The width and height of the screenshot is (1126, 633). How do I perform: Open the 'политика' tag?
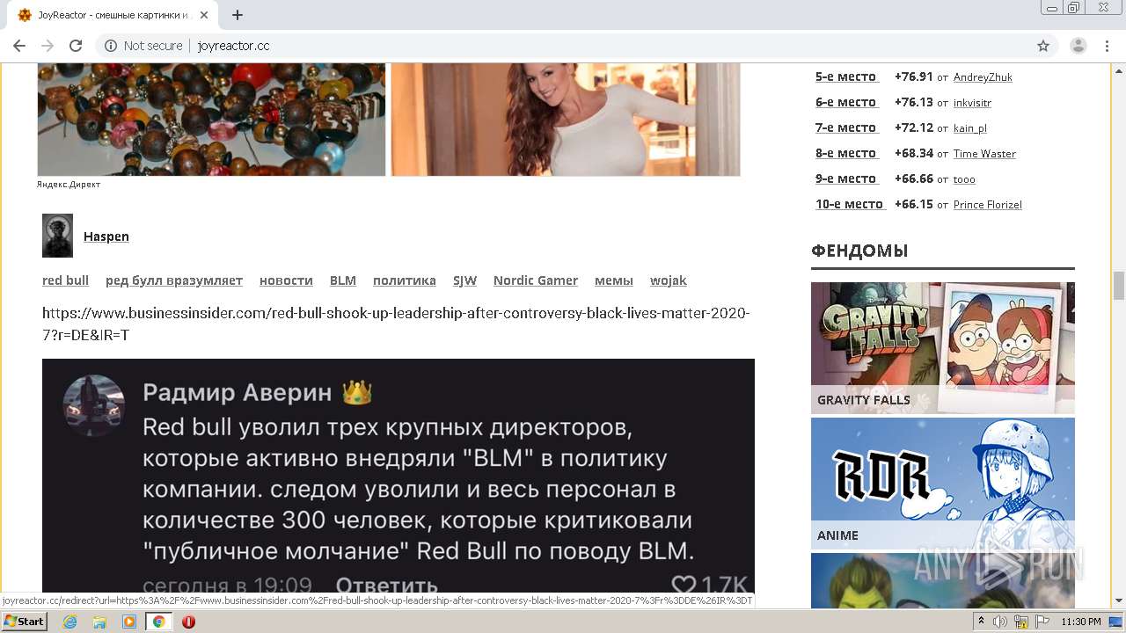pyautogui.click(x=405, y=280)
